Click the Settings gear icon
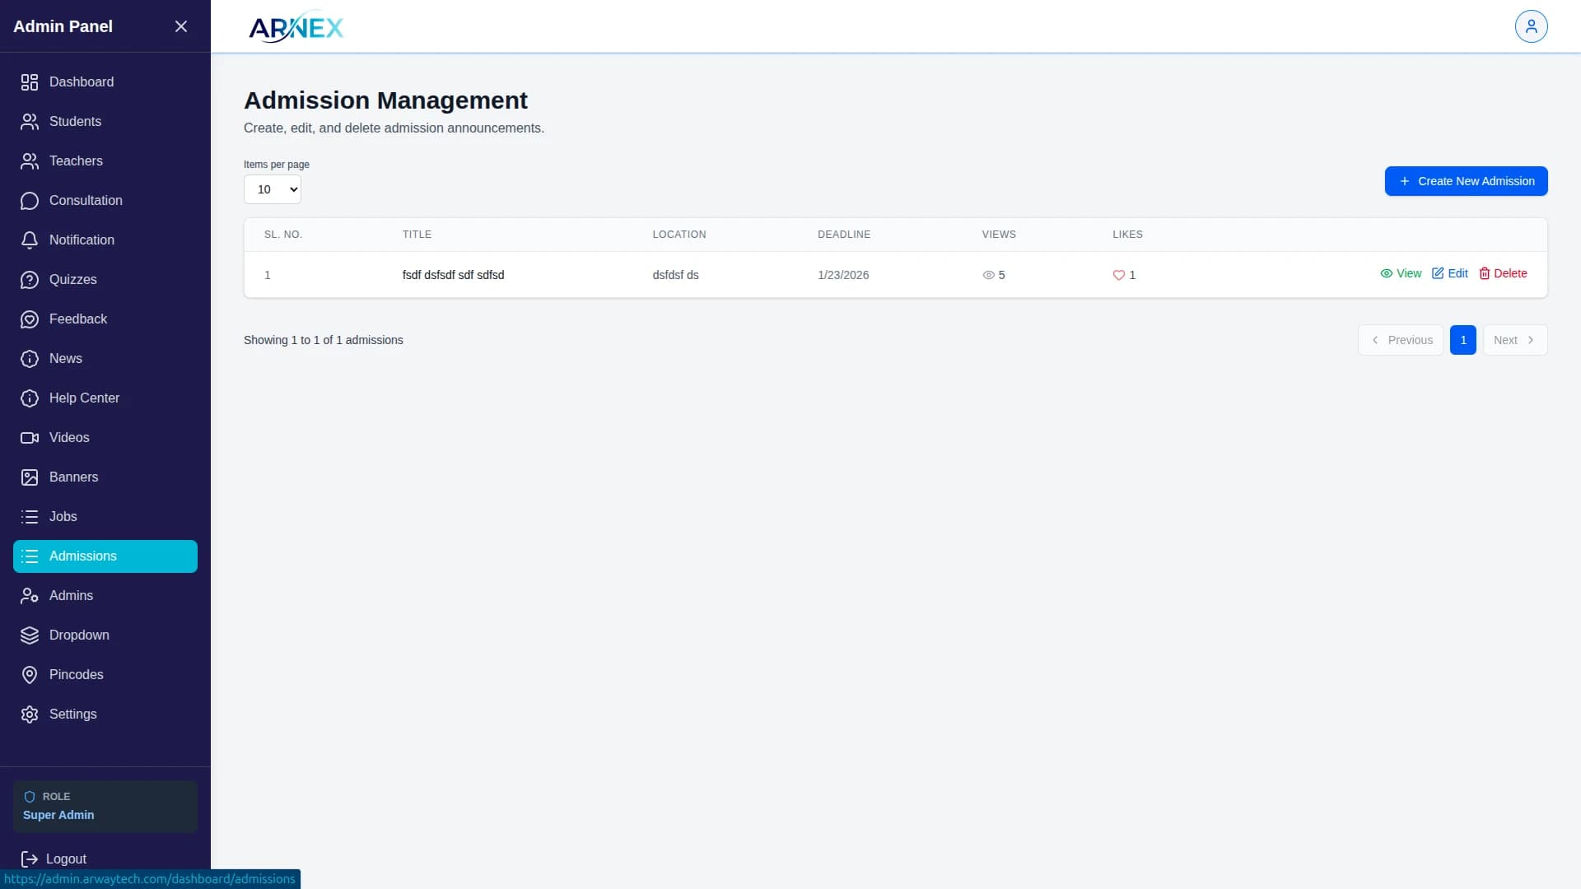This screenshot has width=1581, height=889. tap(30, 714)
